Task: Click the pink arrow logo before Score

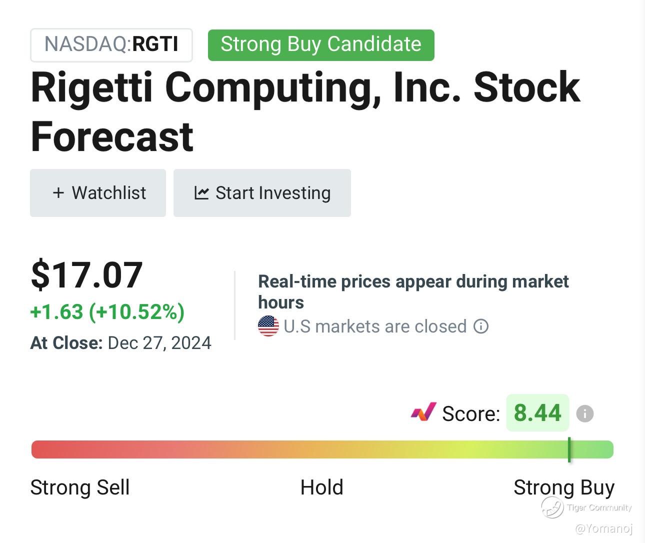Action: click(423, 412)
